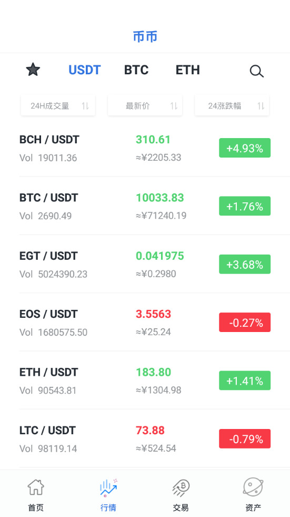Switch to the USDT market tab
The image size is (290, 517).
[85, 70]
